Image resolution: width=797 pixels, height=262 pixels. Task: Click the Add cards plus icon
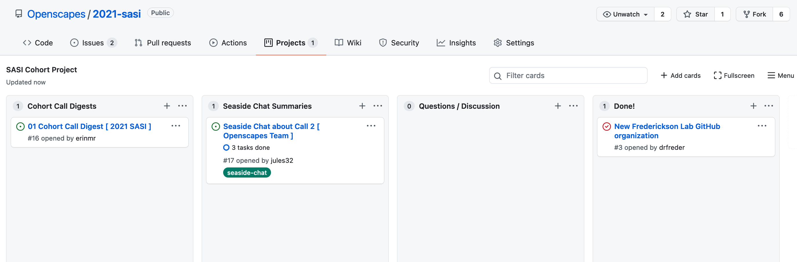click(x=664, y=75)
